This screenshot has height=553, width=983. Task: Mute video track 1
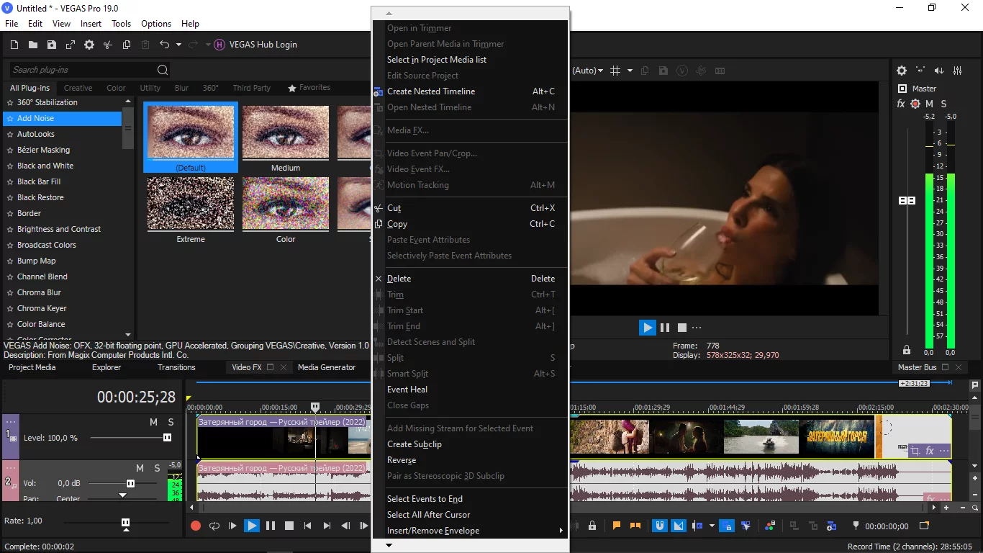tap(153, 422)
